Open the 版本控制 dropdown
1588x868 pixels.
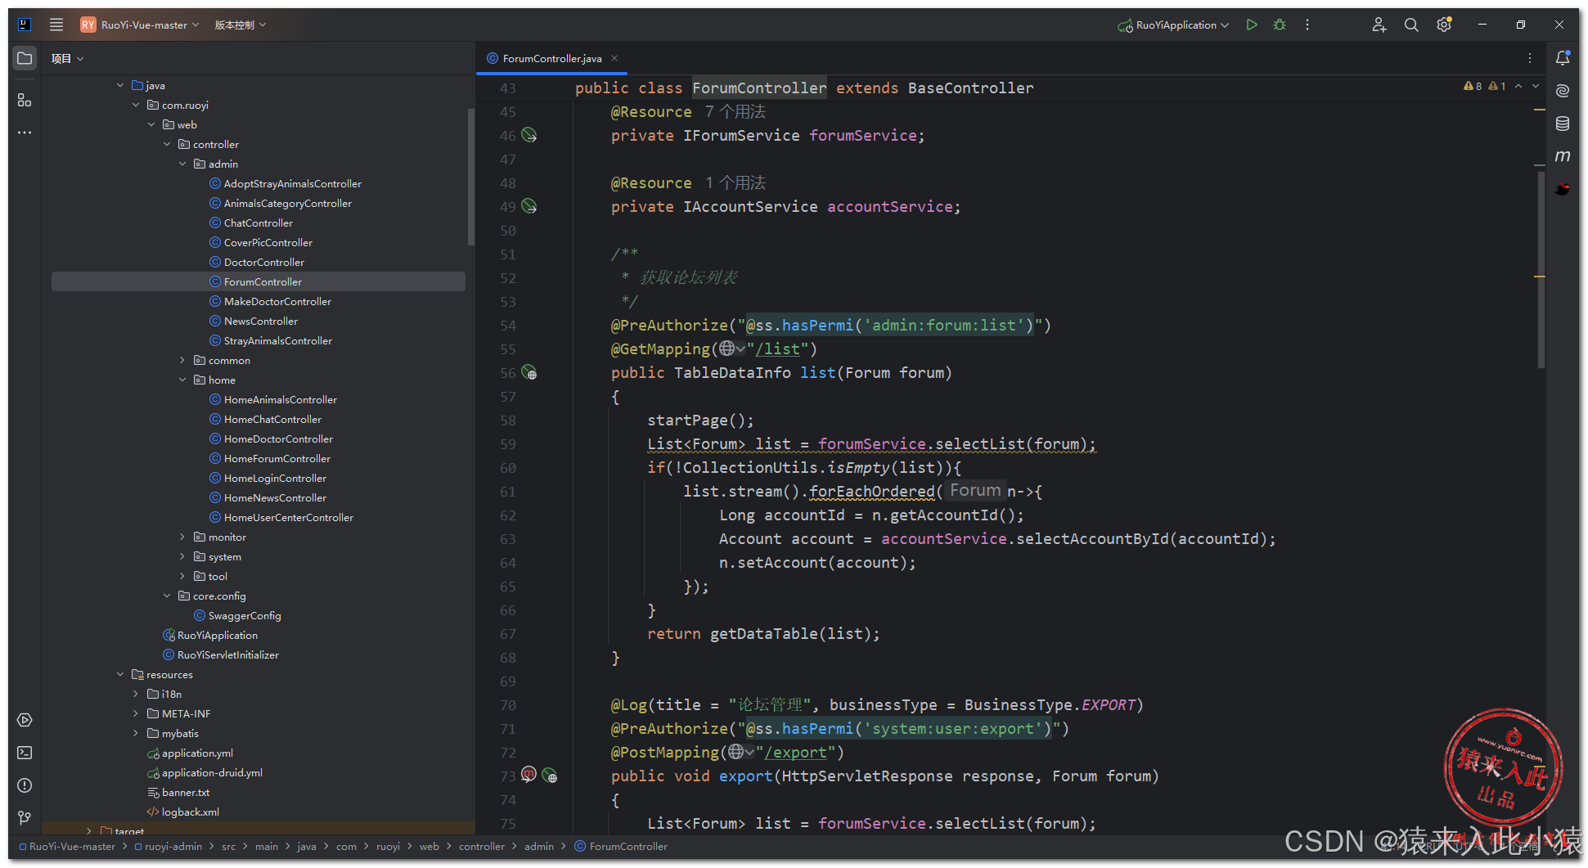coord(241,25)
